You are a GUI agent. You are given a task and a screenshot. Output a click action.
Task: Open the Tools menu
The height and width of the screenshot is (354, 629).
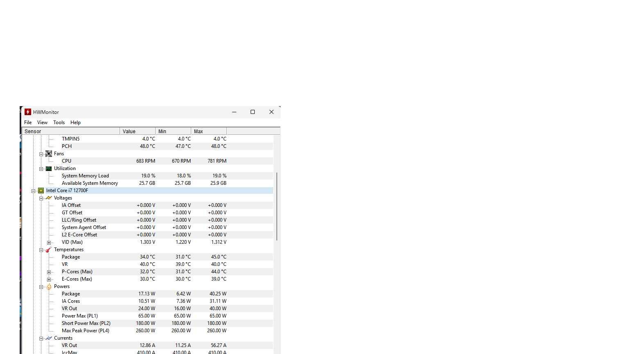59,123
